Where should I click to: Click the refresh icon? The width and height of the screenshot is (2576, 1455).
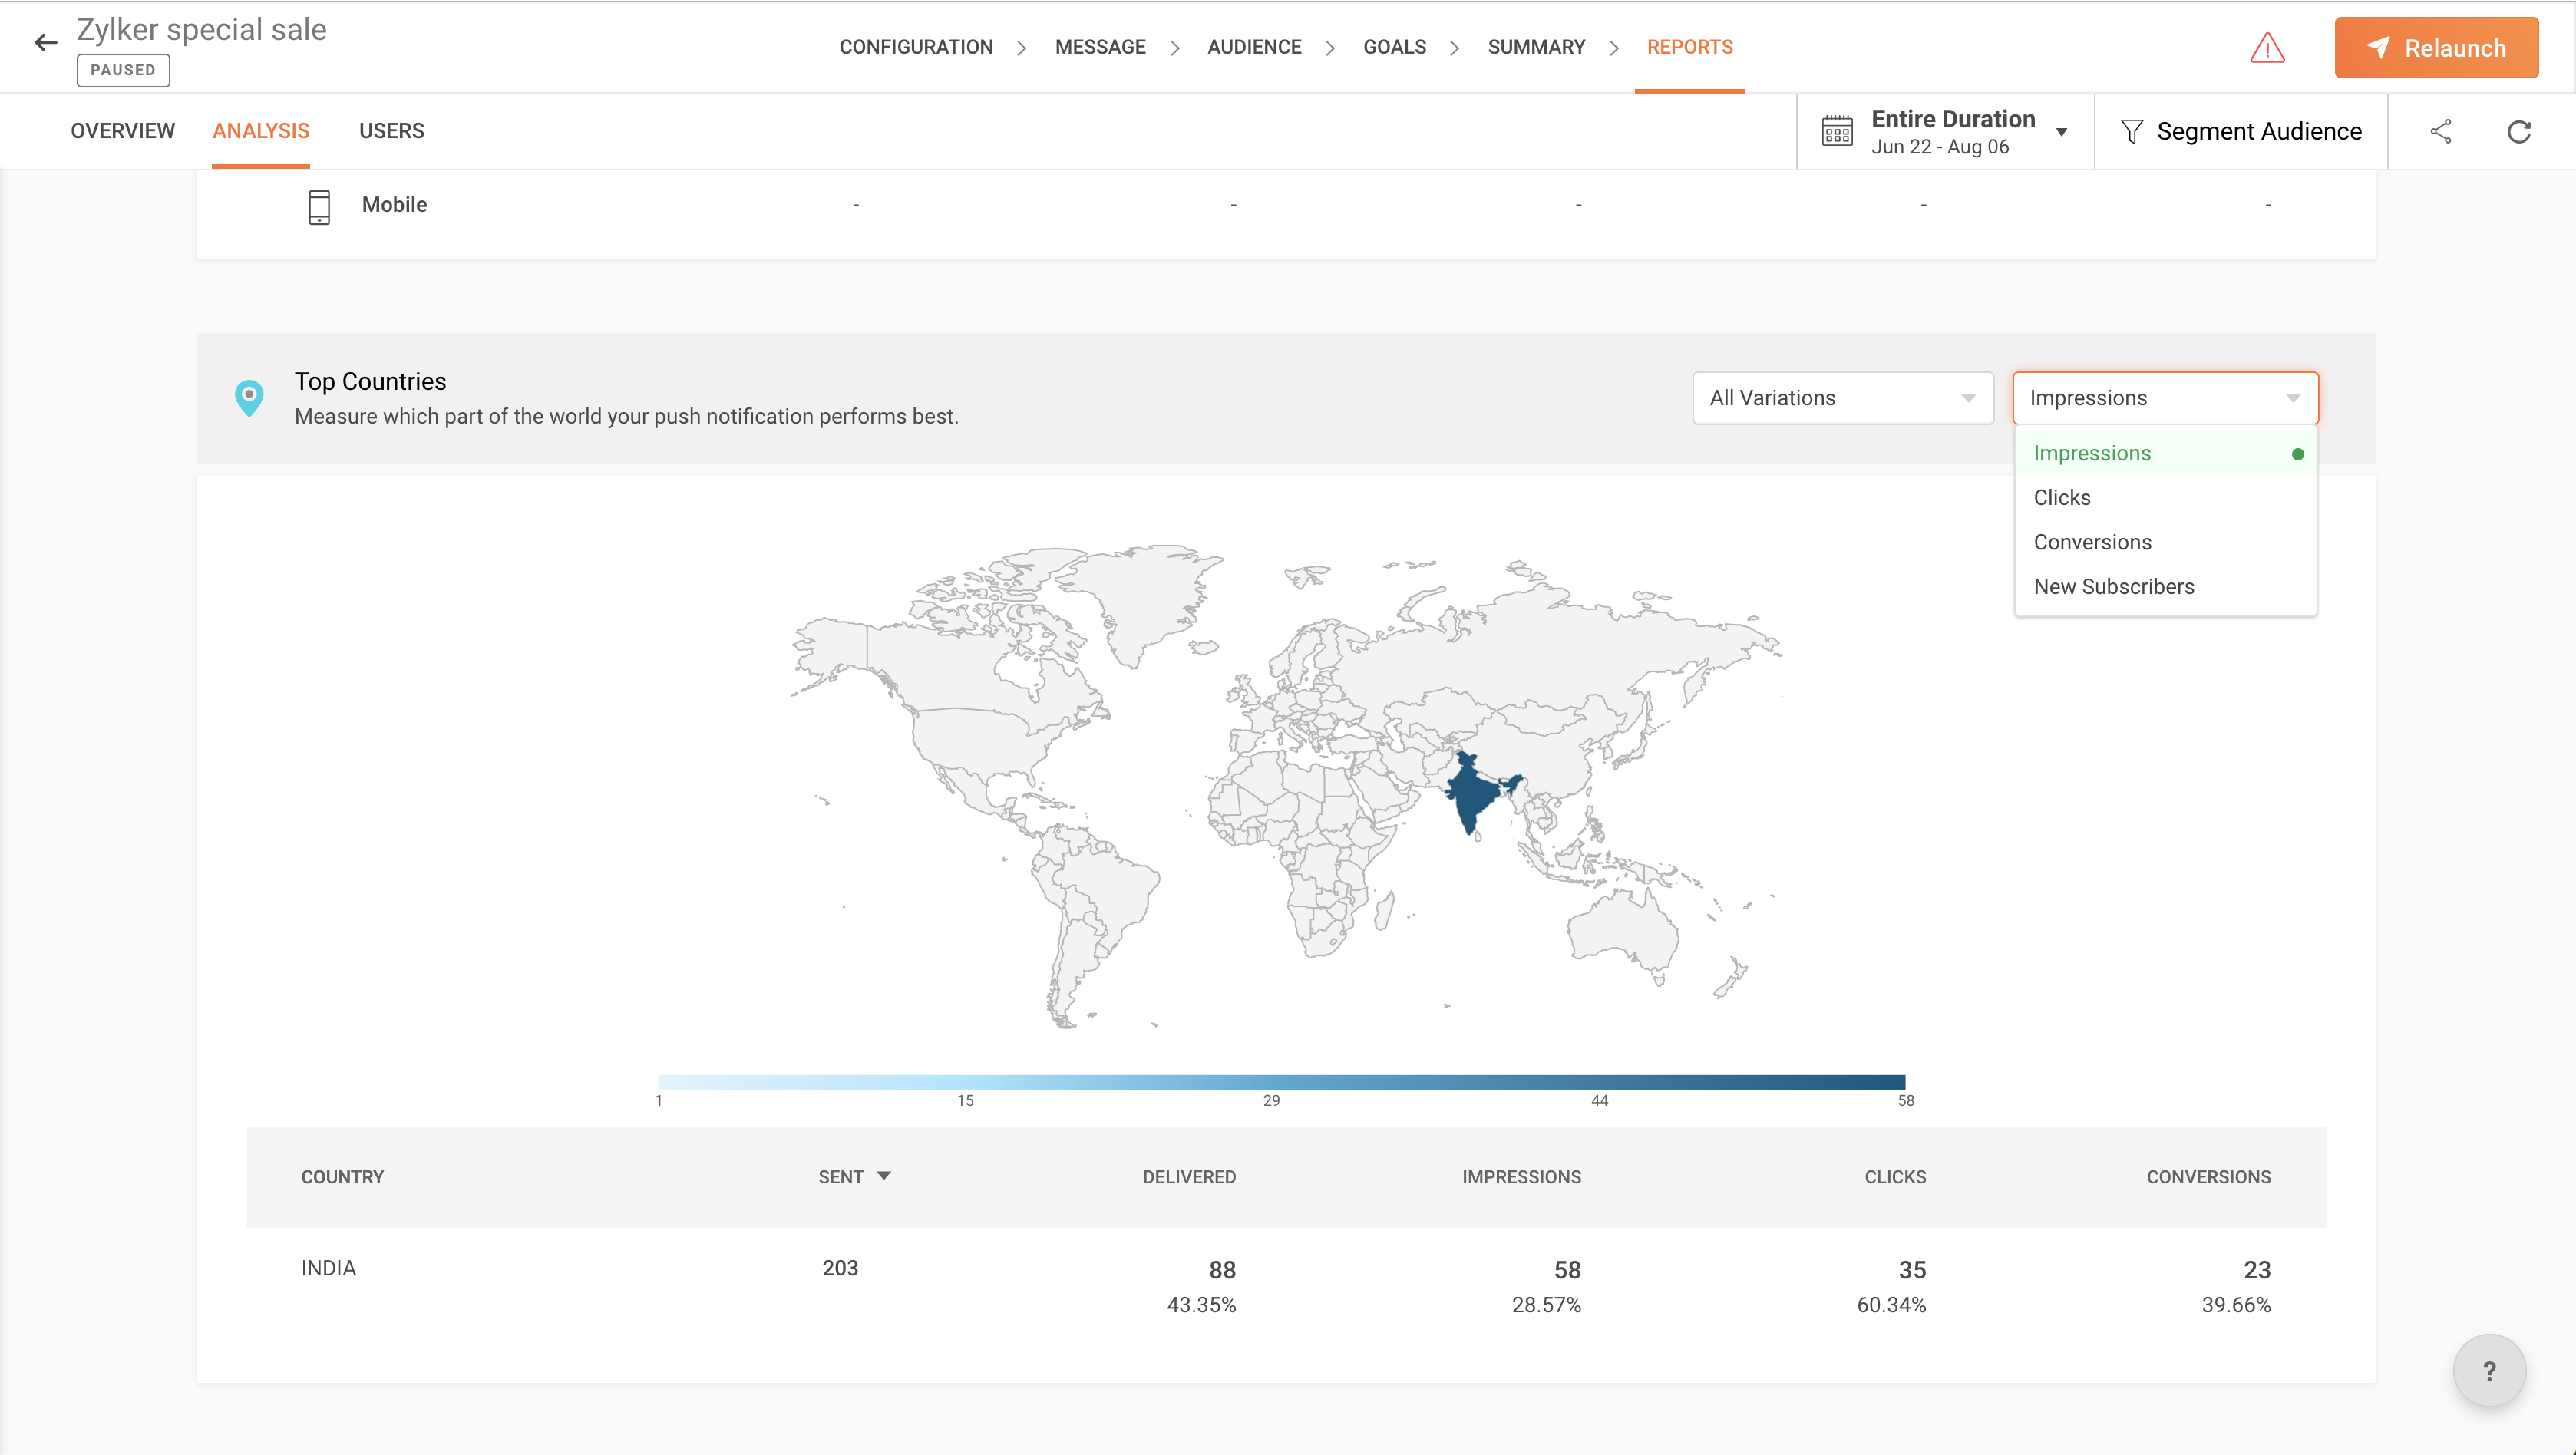coord(2518,131)
